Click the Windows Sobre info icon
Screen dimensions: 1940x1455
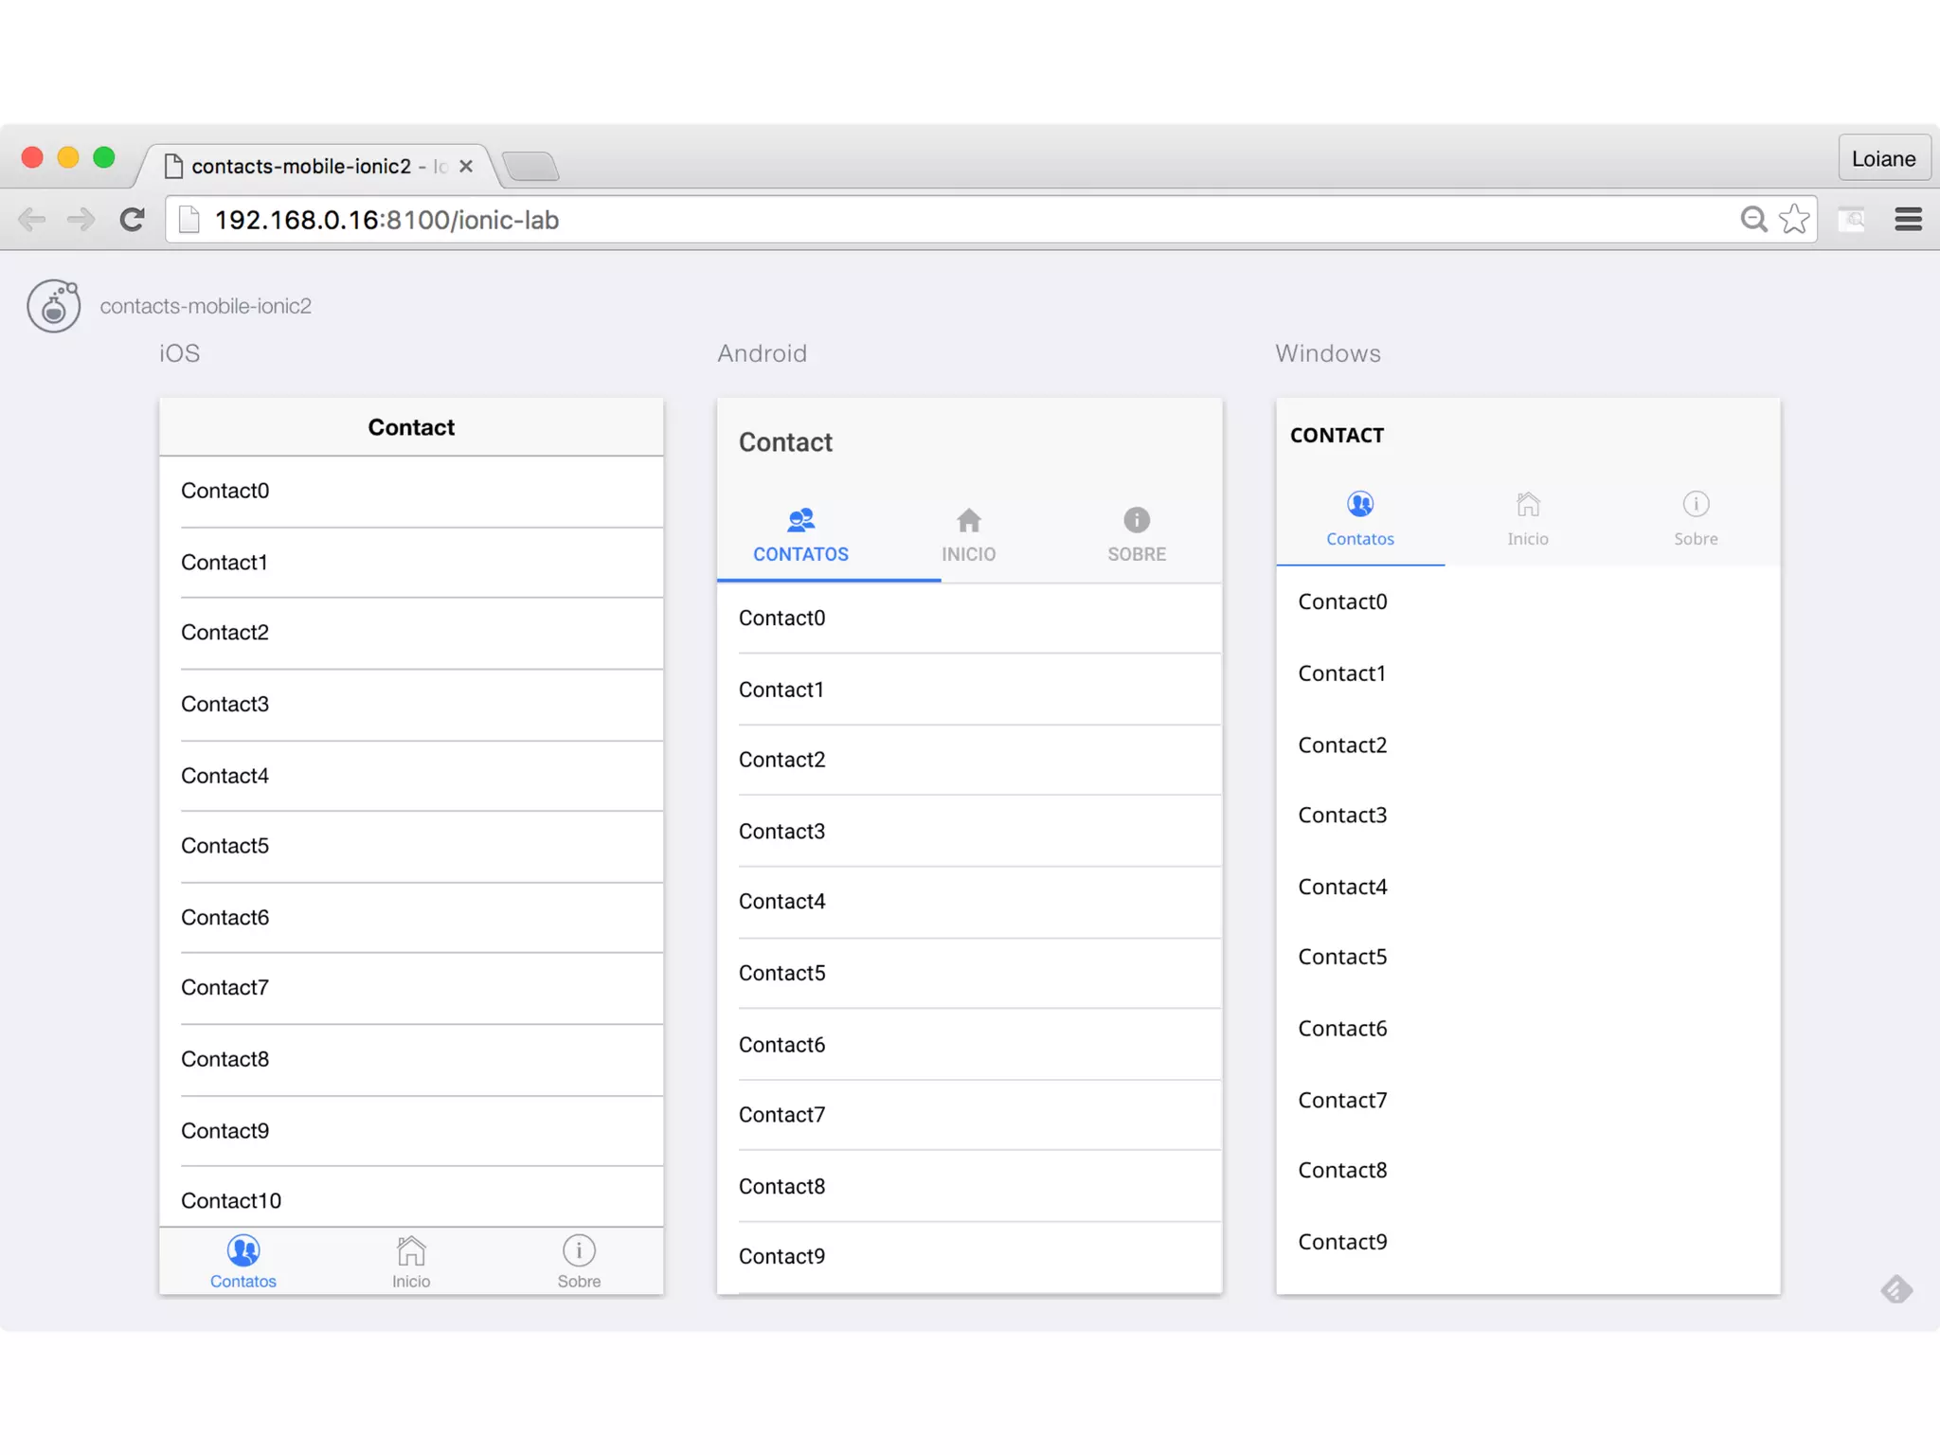[1696, 504]
